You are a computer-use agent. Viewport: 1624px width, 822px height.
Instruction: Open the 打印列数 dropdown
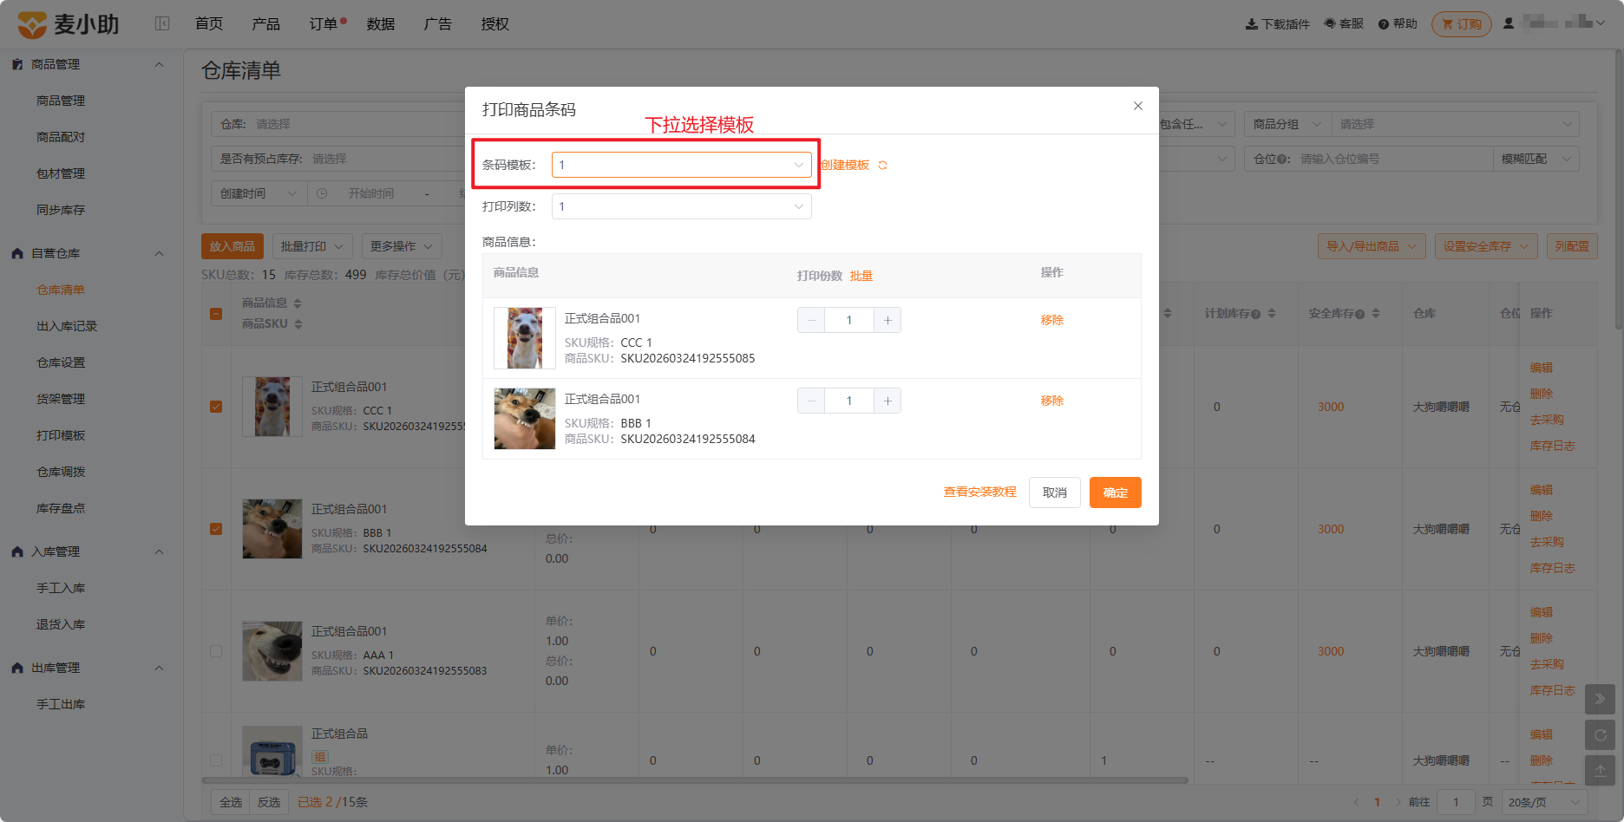(682, 206)
